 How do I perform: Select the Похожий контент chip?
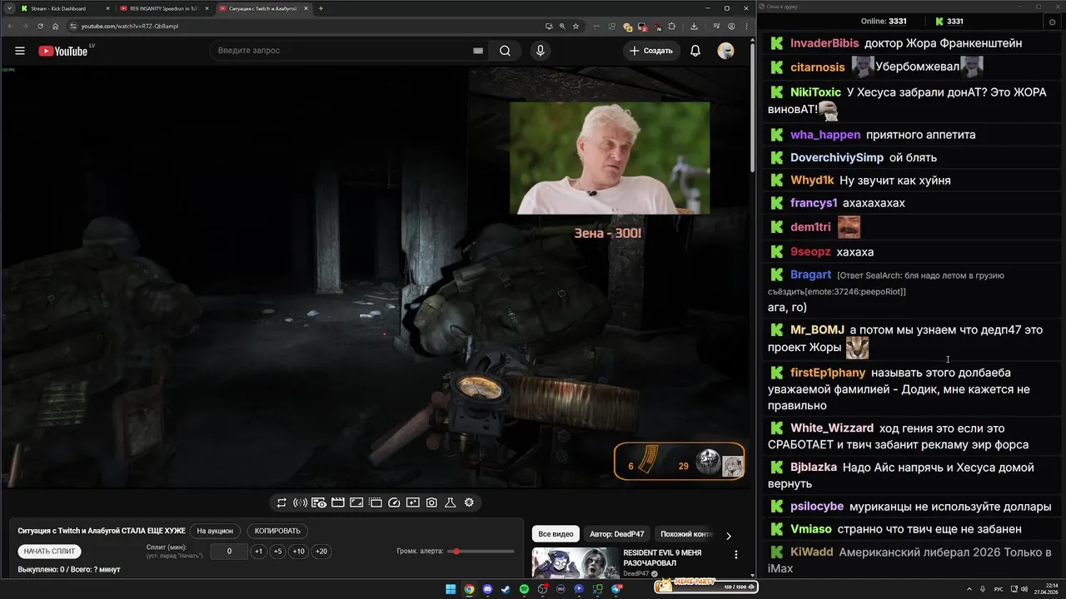point(685,534)
